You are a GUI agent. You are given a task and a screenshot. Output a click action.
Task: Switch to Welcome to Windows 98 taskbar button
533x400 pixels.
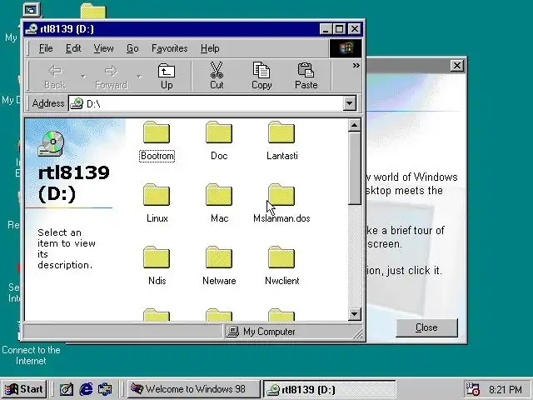[x=194, y=389]
